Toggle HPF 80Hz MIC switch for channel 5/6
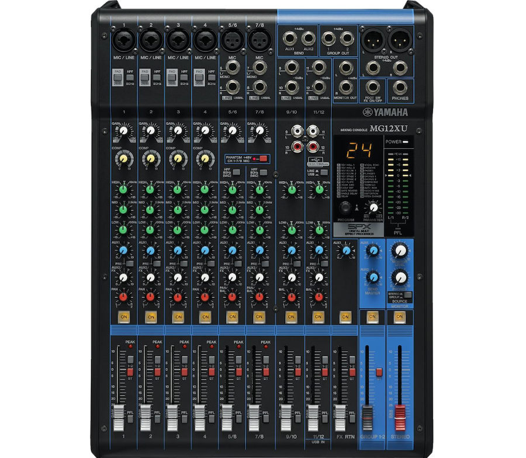The image size is (526, 458). [x=237, y=172]
